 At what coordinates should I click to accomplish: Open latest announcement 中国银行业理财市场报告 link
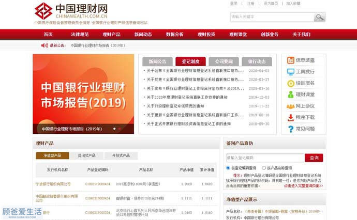click(x=98, y=45)
